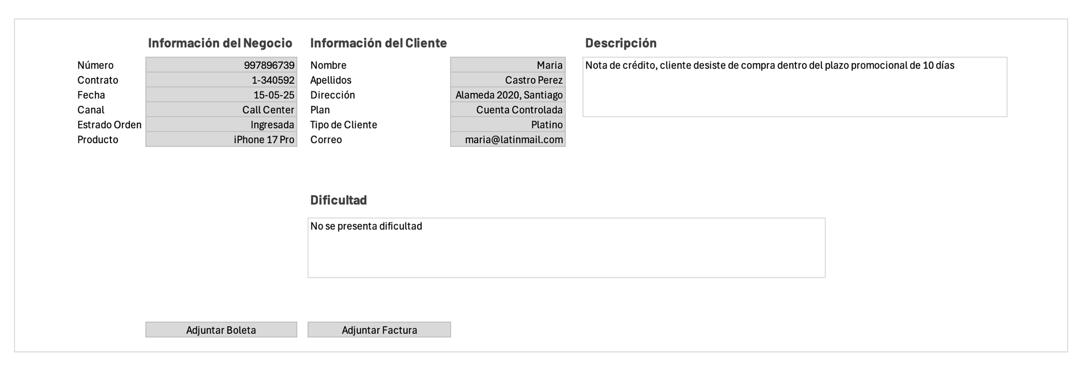Click the Producto field iPhone 17 Pro

pyautogui.click(x=221, y=139)
